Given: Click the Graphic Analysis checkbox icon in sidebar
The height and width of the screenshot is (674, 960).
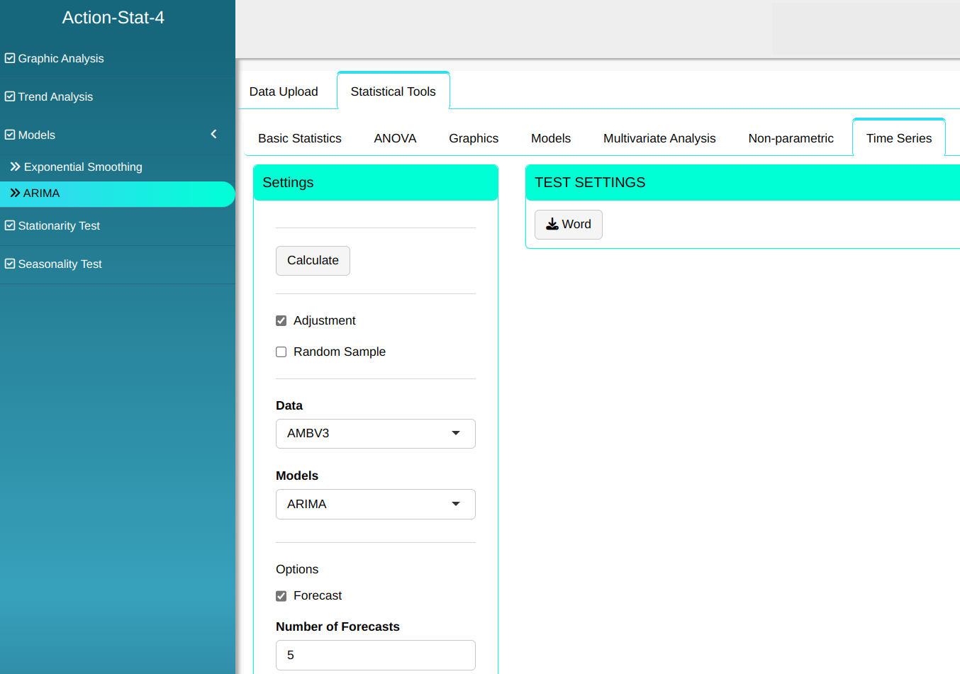Looking at the screenshot, I should point(10,58).
